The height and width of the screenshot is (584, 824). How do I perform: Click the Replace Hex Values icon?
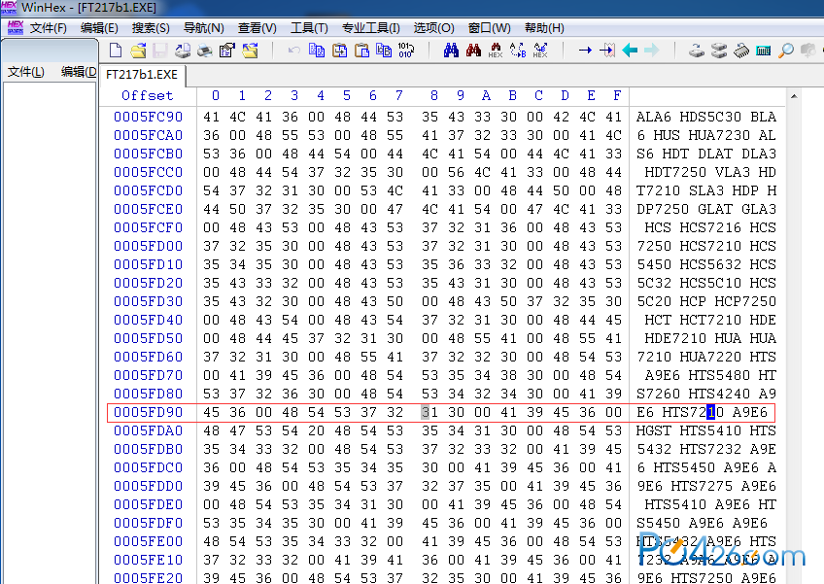(540, 51)
